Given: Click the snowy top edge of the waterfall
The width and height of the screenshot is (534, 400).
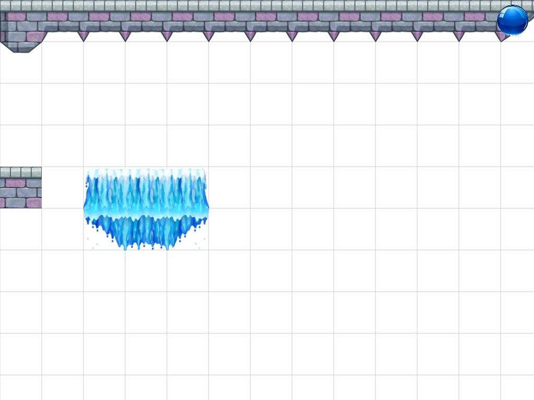Looking at the screenshot, I should [x=145, y=172].
